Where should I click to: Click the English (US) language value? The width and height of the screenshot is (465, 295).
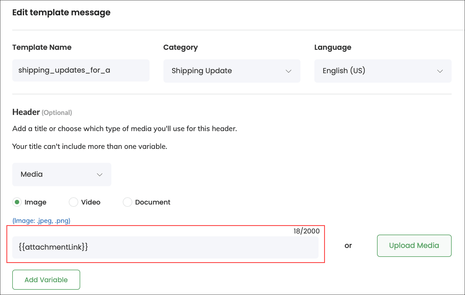(x=344, y=71)
